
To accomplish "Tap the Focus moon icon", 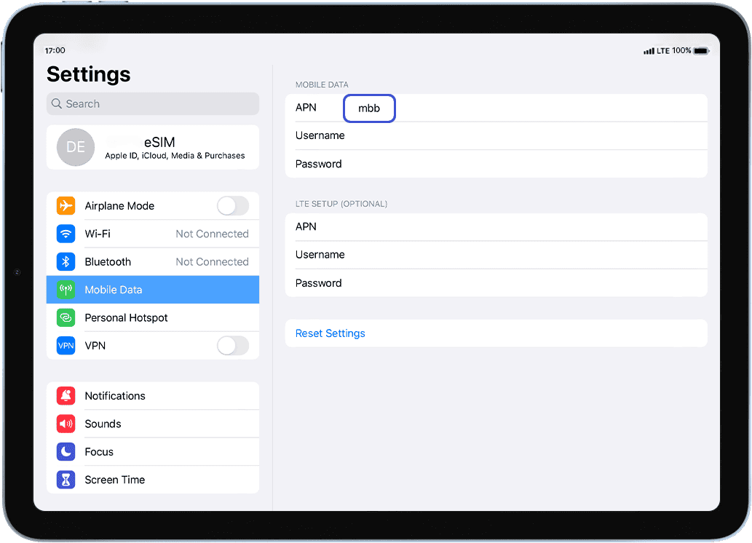I will pos(66,452).
